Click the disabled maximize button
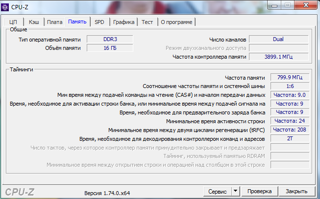The height and width of the screenshot is (199, 320). pos(288,5)
